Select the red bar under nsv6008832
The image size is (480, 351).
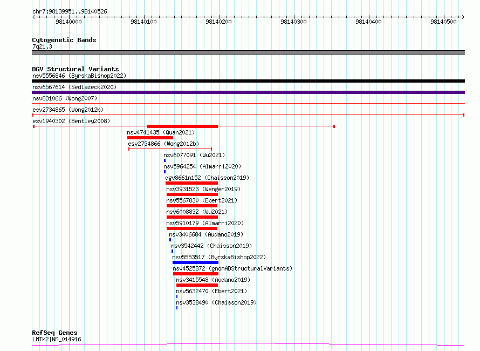click(192, 217)
